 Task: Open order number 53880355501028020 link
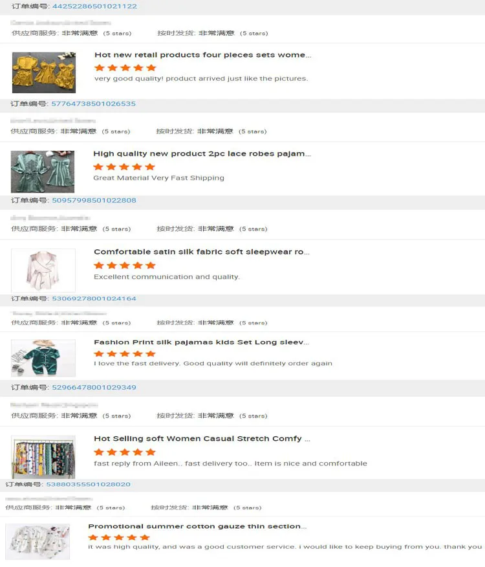coord(89,484)
